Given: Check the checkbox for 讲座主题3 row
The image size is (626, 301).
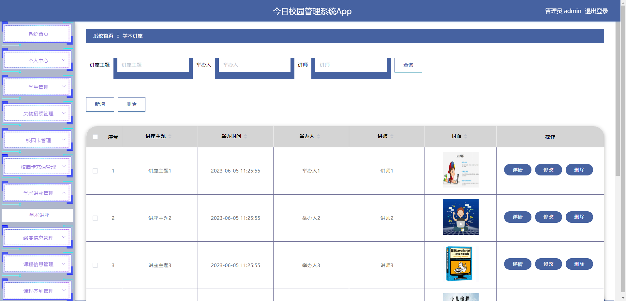Looking at the screenshot, I should click(x=95, y=265).
